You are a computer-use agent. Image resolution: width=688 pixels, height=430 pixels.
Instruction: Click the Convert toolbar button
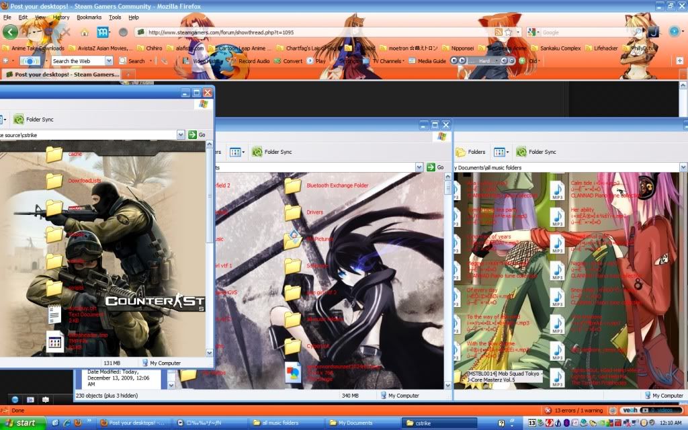click(288, 61)
